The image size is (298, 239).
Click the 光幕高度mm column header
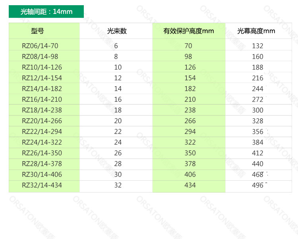click(256, 31)
